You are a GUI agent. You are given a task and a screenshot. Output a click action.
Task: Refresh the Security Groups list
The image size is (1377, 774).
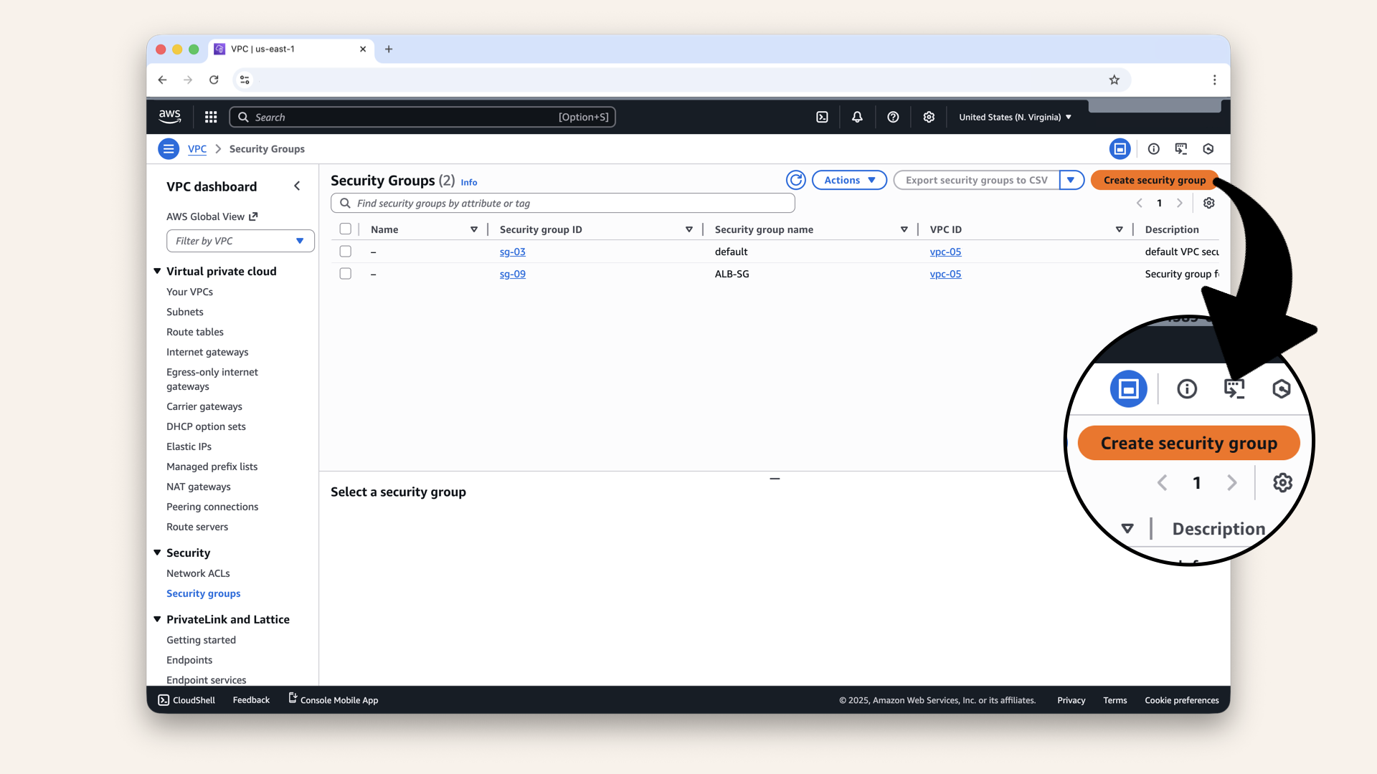[x=796, y=180]
